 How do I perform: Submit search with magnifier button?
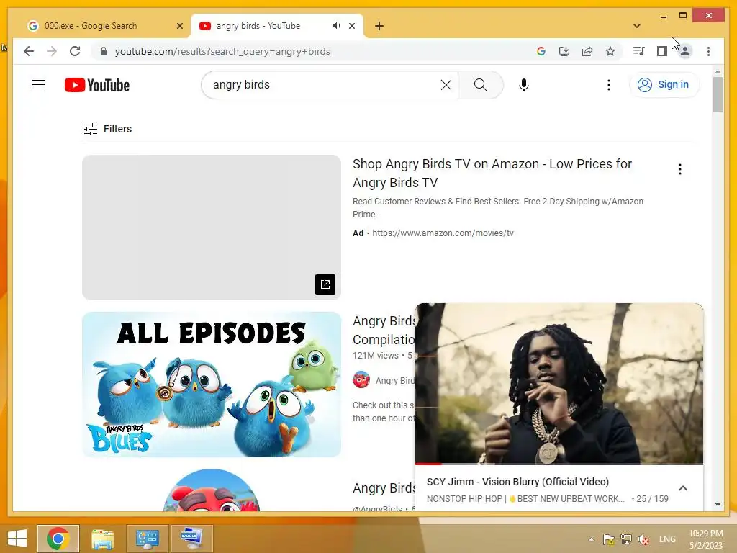click(480, 85)
